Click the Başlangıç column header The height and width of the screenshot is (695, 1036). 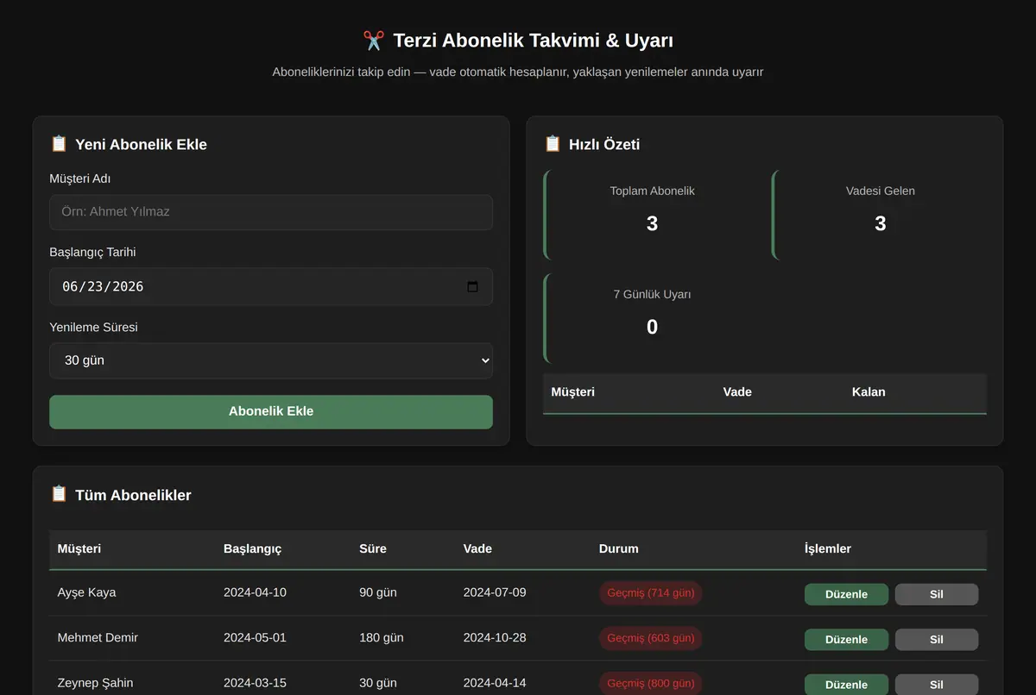pos(252,548)
